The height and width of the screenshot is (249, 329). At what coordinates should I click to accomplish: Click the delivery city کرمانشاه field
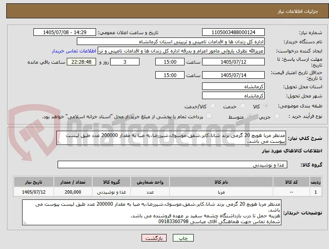click(233, 96)
